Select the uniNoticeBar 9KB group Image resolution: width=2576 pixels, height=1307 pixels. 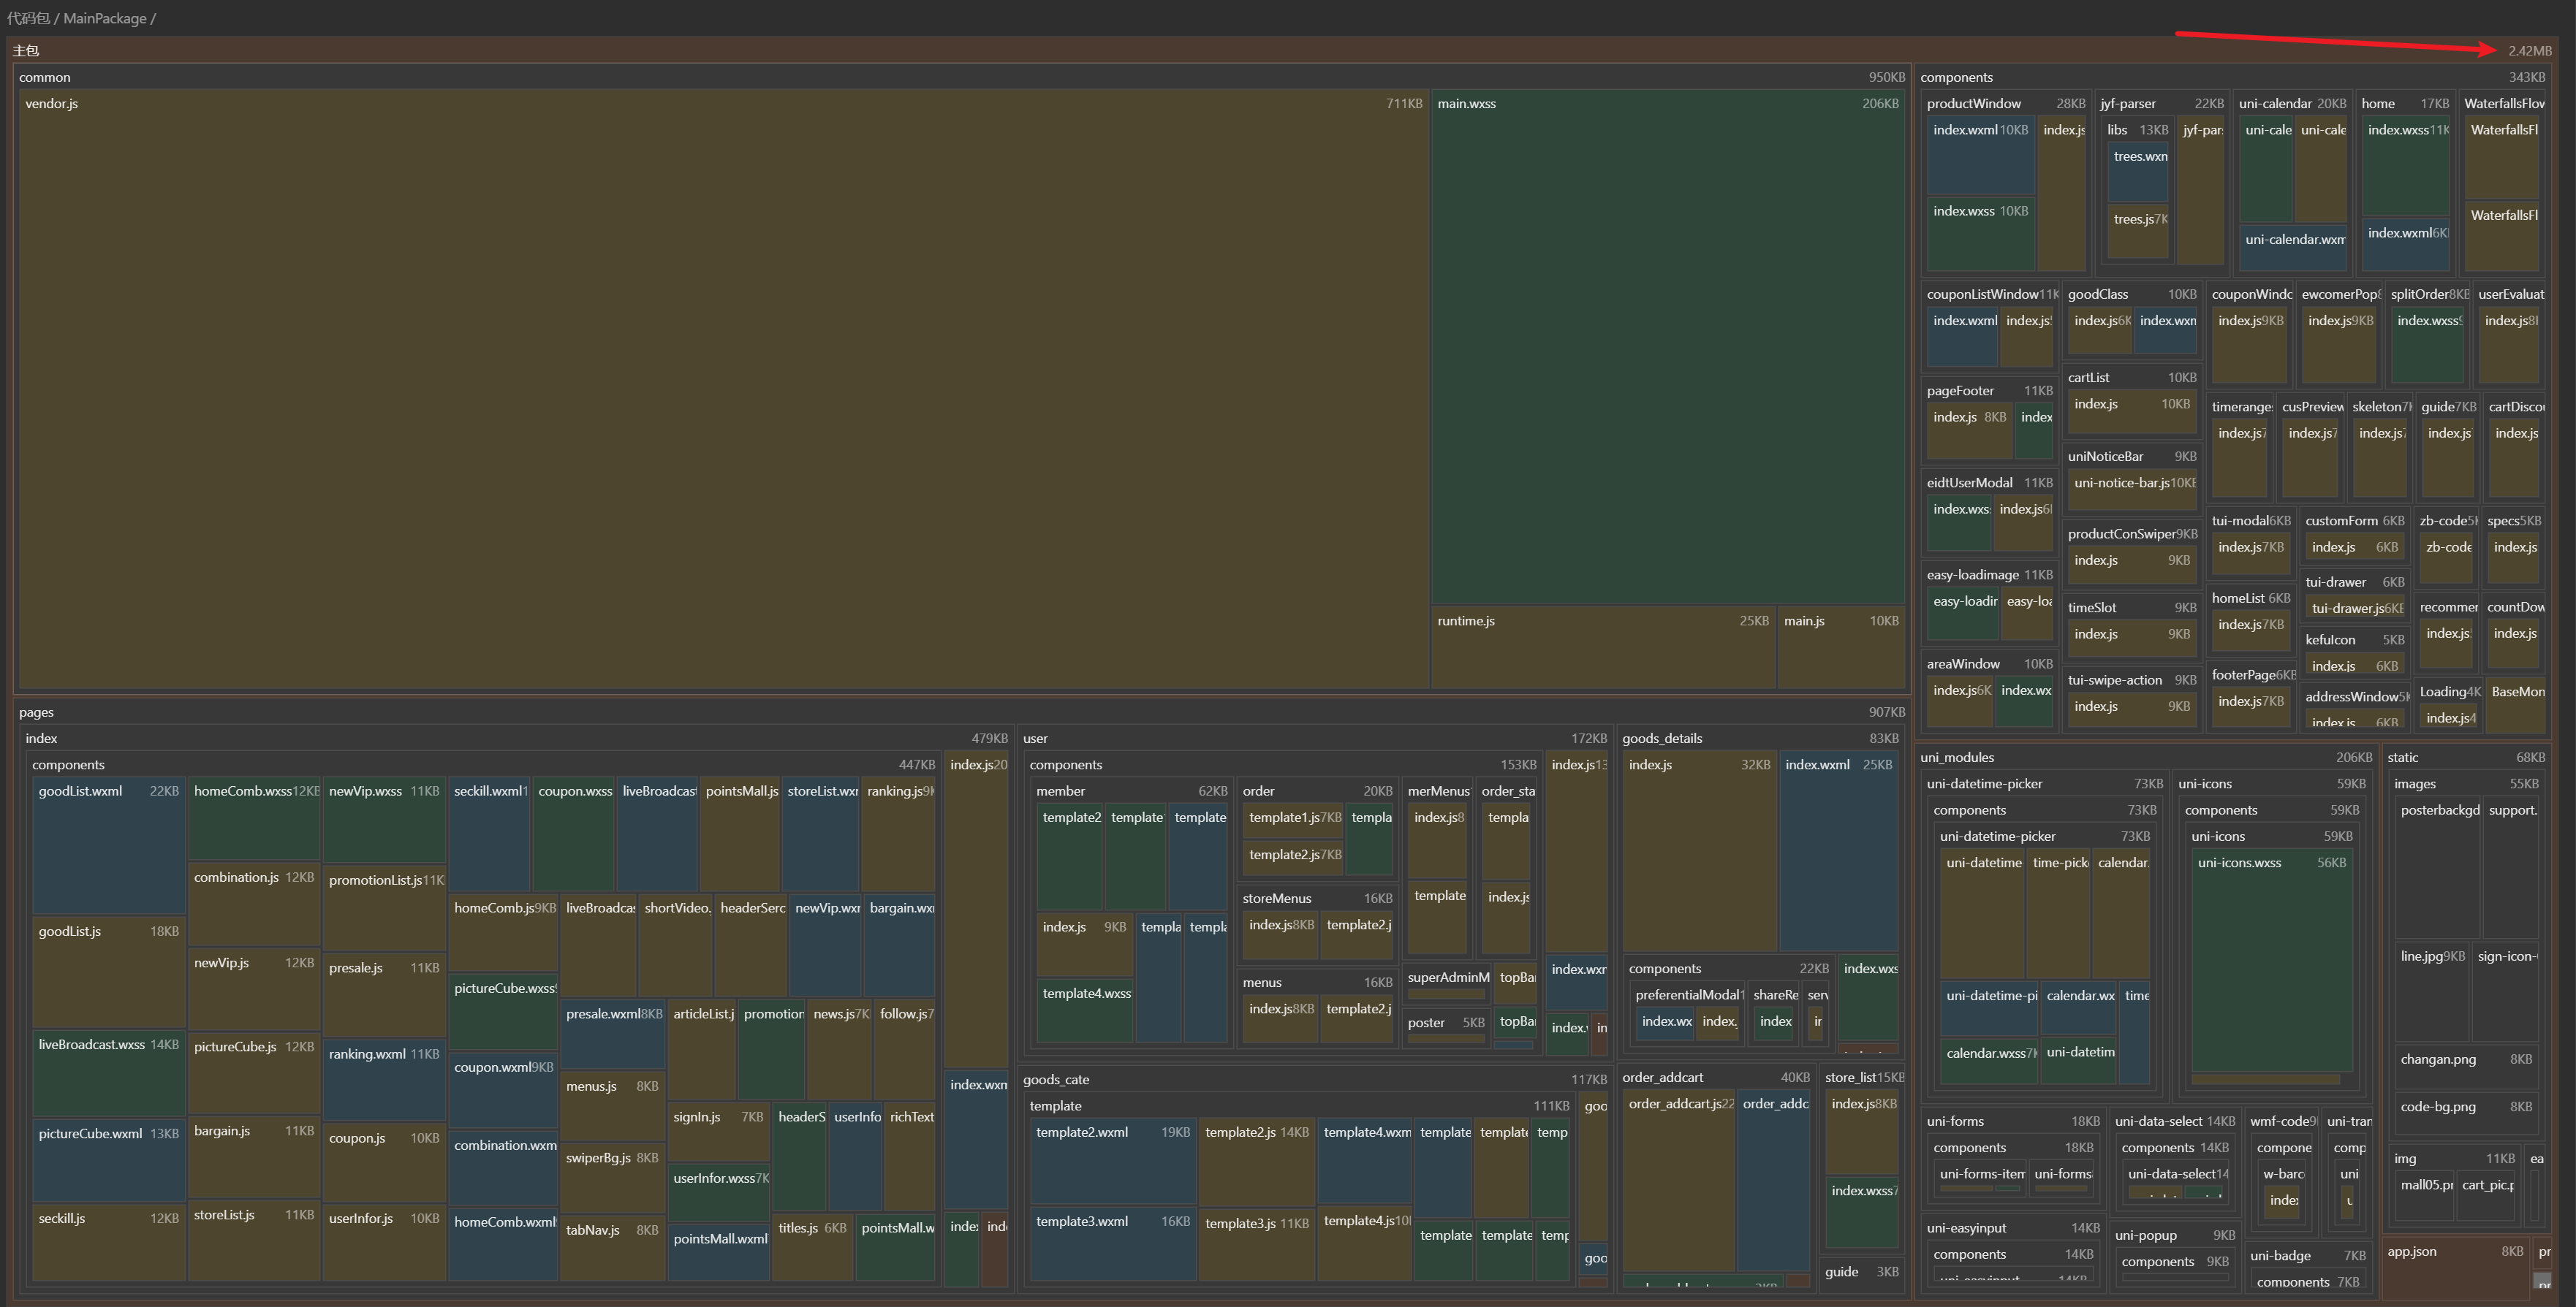(2132, 457)
